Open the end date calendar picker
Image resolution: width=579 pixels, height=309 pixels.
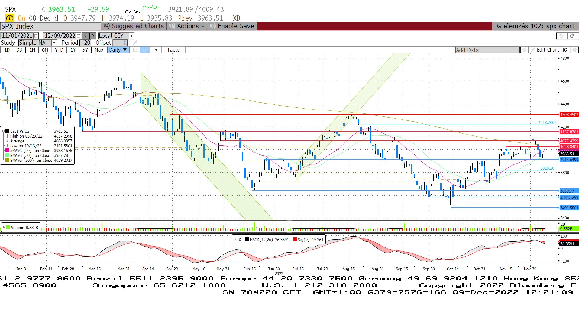coord(79,36)
